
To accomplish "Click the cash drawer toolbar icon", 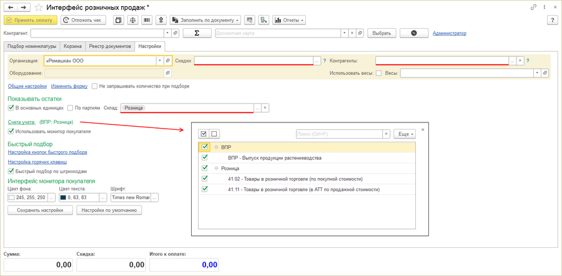I will pyautogui.click(x=118, y=20).
